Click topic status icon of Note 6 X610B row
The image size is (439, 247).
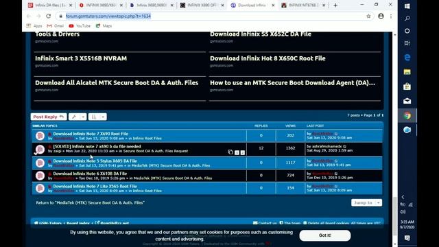click(40, 176)
